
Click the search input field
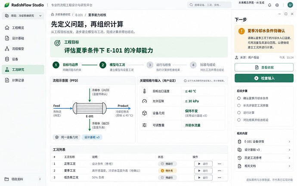pyautogui.click(x=209, y=5)
